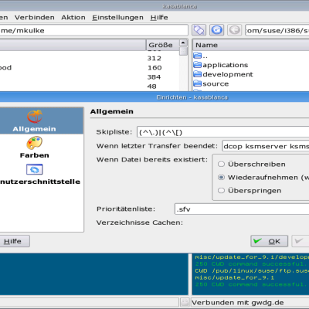Select the Überschreiben radio button
The image size is (309, 309).
pos(221,164)
